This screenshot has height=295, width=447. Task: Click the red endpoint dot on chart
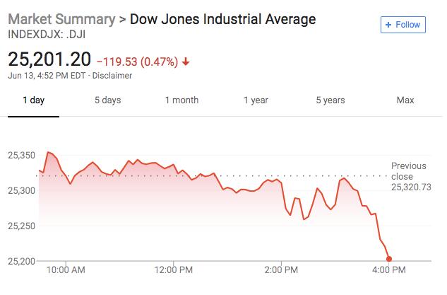click(x=389, y=259)
